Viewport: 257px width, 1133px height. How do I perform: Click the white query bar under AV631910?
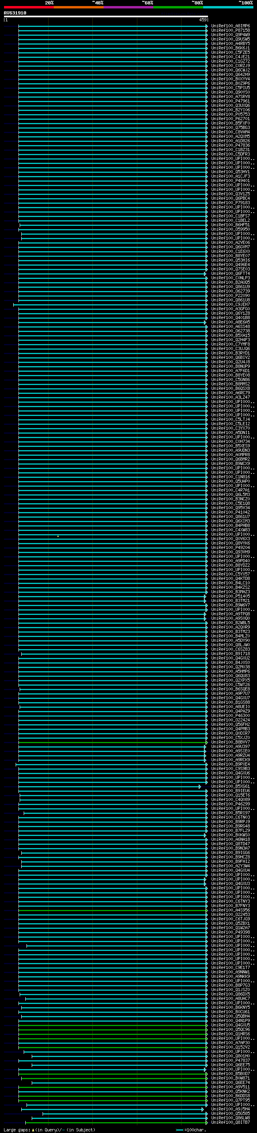click(106, 16)
